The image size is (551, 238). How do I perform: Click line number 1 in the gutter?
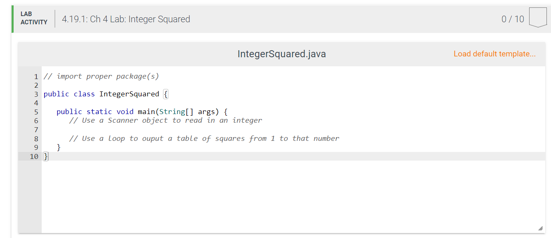click(36, 76)
